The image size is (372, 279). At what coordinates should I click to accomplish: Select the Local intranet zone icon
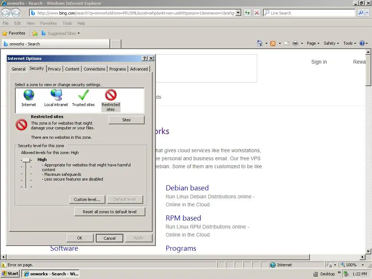[56, 95]
